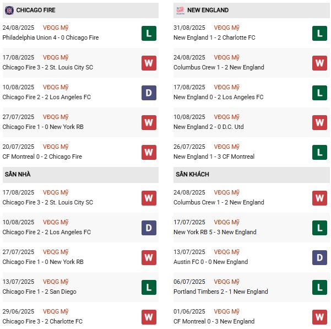
Task: Open VĐQG Mỹ league link dated 24/08/2025 under Chicago Fire
Action: [x=57, y=28]
